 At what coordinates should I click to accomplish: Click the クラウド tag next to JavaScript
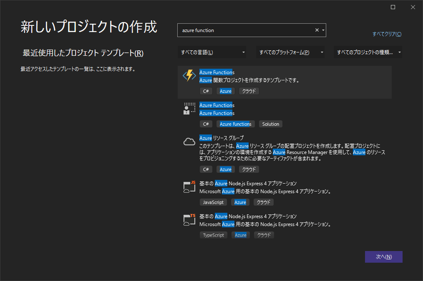coord(264,202)
